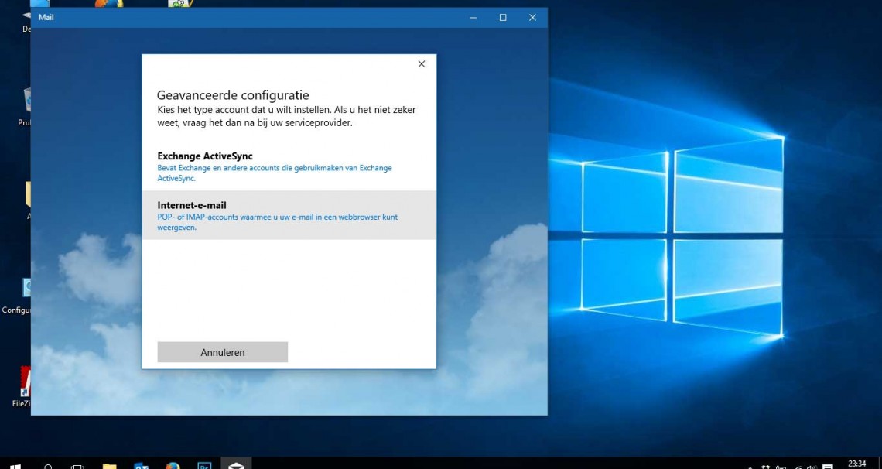The height and width of the screenshot is (469, 882).
Task: Open File Explorer from the taskbar
Action: (109, 466)
